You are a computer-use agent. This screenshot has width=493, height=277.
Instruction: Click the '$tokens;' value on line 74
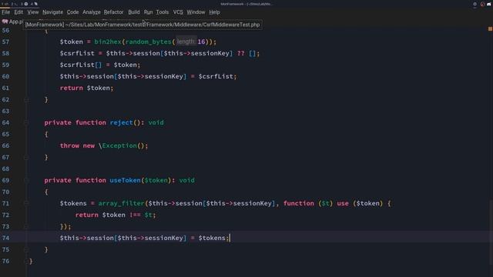tap(213, 238)
